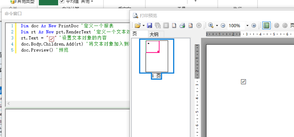Click the Zoom In plus button
The width and height of the screenshot is (294, 137).
254,26
